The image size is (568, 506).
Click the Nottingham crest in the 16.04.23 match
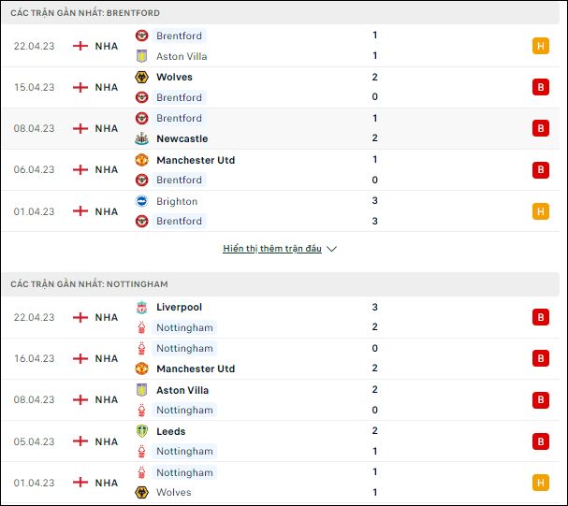141,349
